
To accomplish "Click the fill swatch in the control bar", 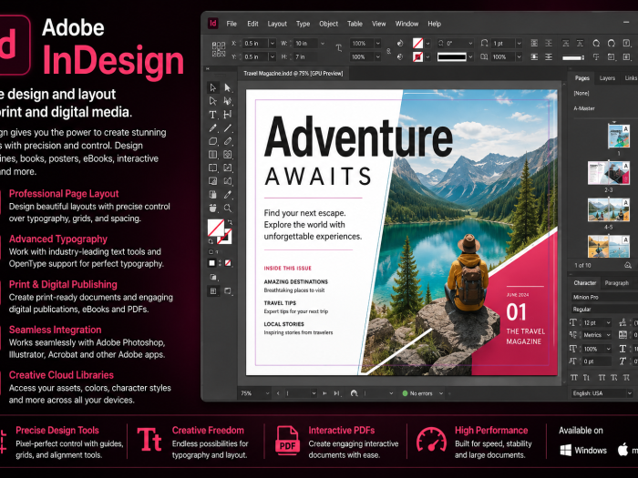I will tap(417, 43).
